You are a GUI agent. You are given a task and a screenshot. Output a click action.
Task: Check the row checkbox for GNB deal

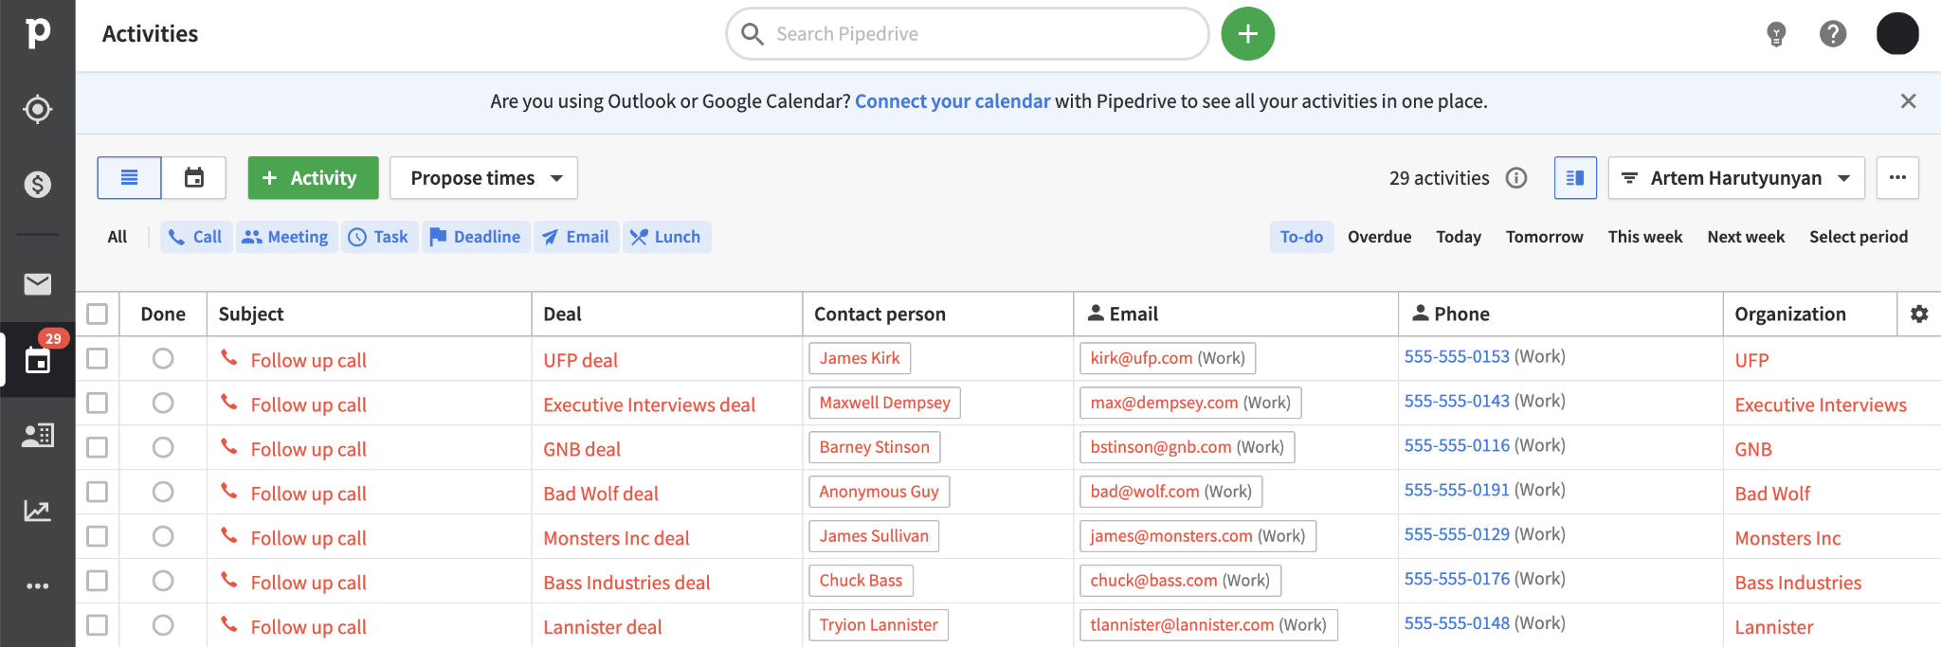(x=97, y=447)
